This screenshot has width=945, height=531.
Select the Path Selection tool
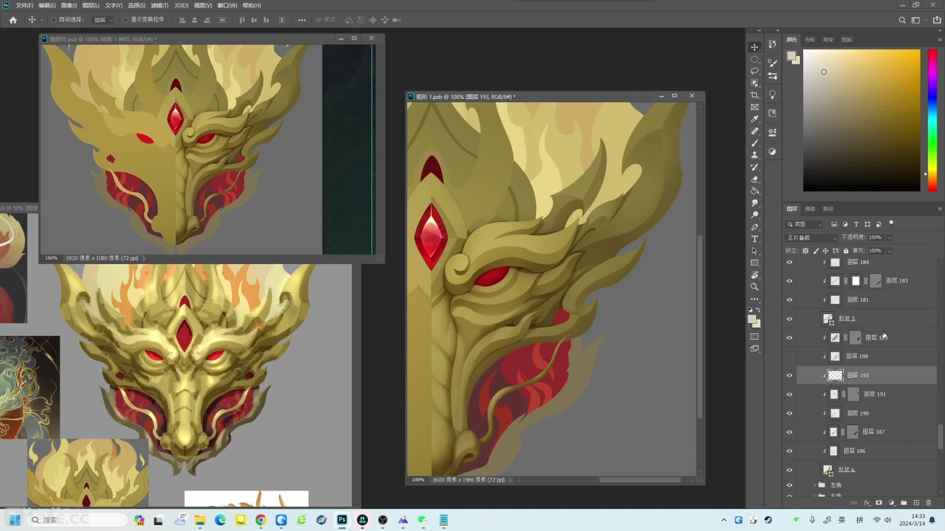(755, 251)
